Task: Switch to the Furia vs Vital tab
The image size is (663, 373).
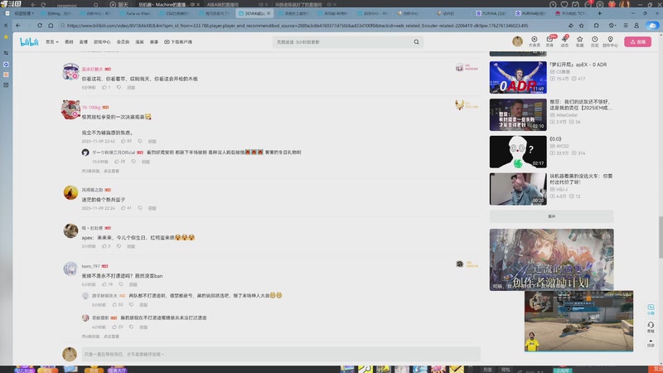Action: point(135,13)
